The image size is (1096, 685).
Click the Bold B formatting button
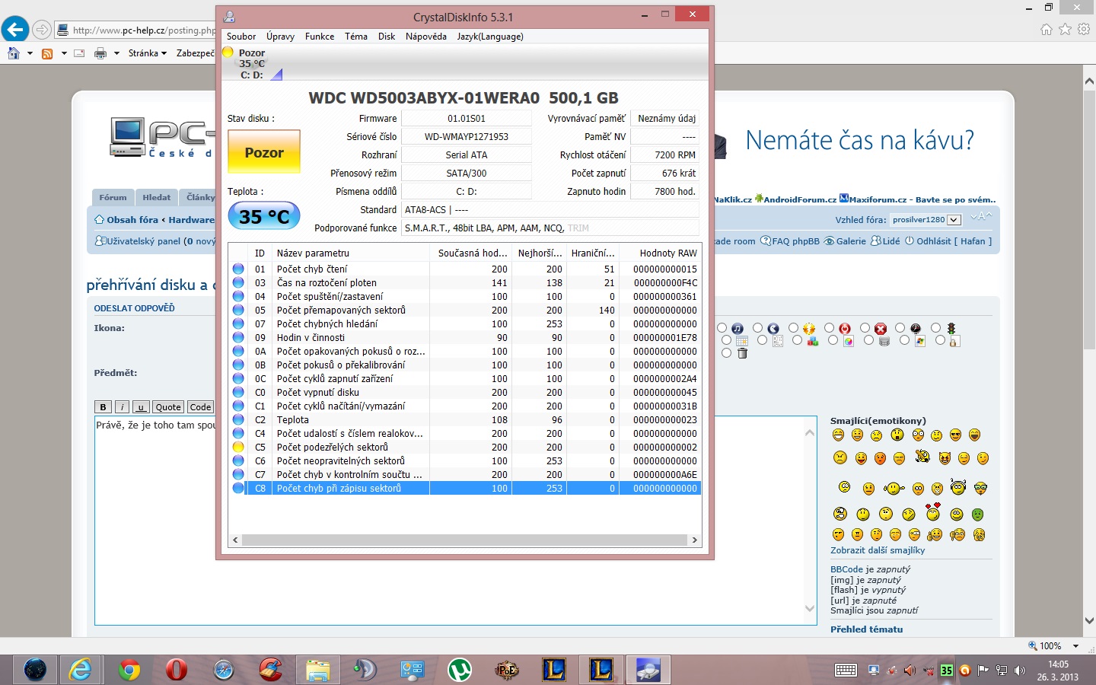tap(103, 407)
